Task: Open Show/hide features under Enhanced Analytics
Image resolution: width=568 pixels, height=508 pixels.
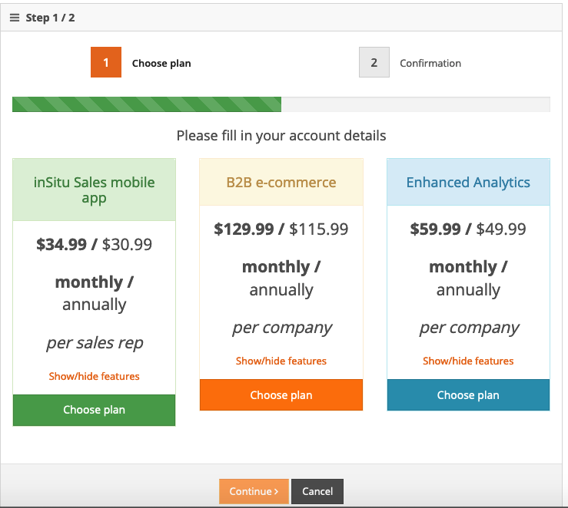Action: 468,361
